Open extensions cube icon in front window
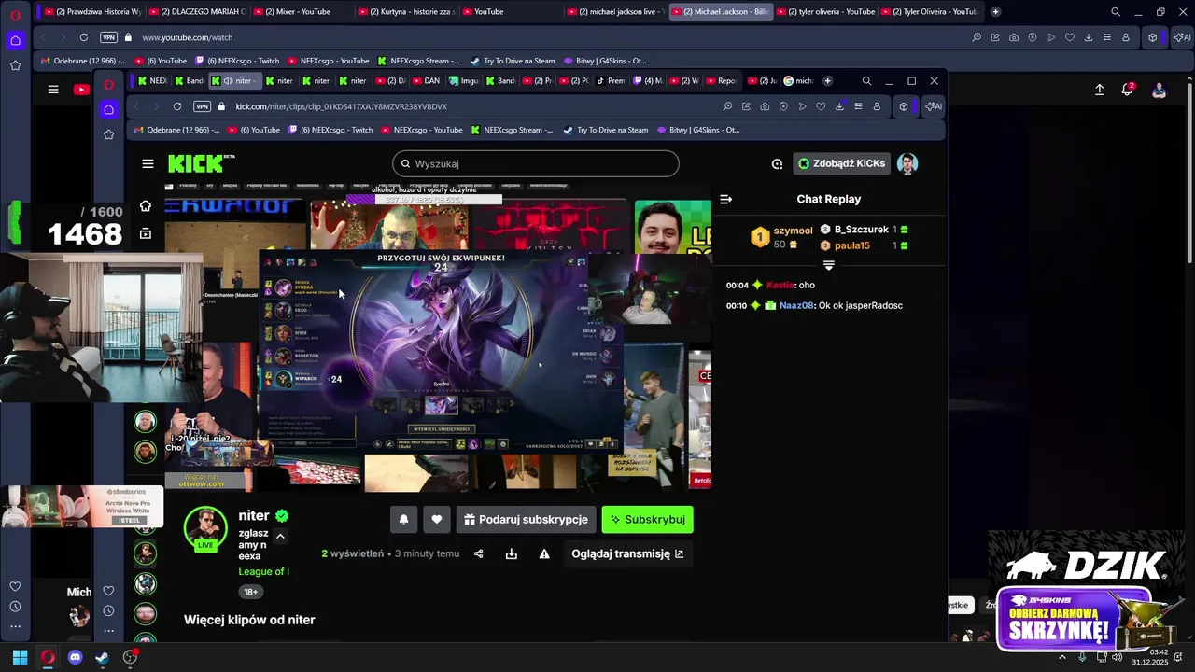The image size is (1195, 672). (903, 106)
